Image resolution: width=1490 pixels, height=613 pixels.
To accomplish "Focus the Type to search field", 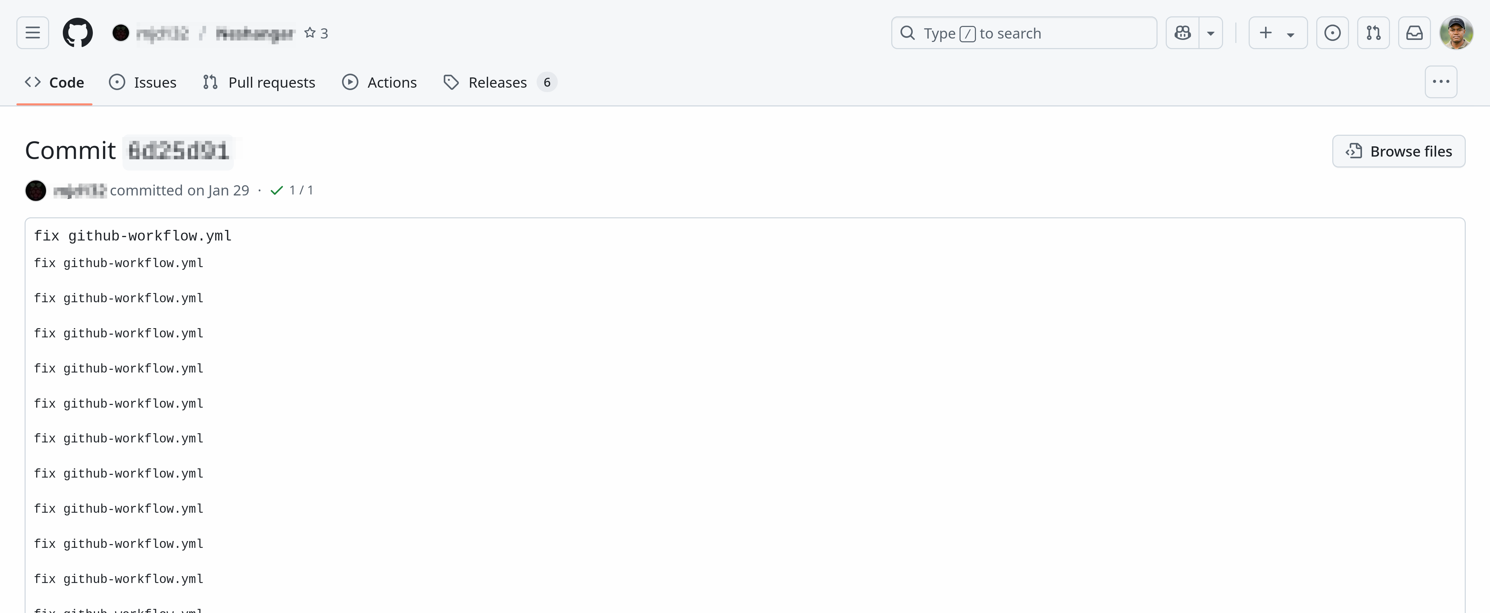I will 1024,33.
